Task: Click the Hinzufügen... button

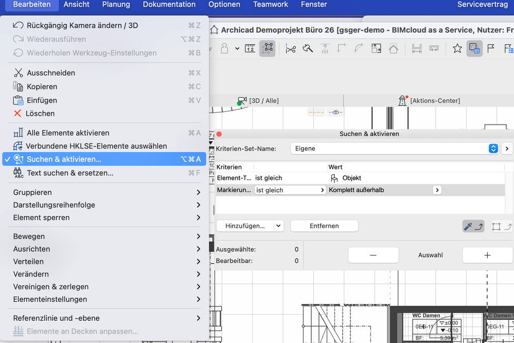Action: (x=245, y=226)
